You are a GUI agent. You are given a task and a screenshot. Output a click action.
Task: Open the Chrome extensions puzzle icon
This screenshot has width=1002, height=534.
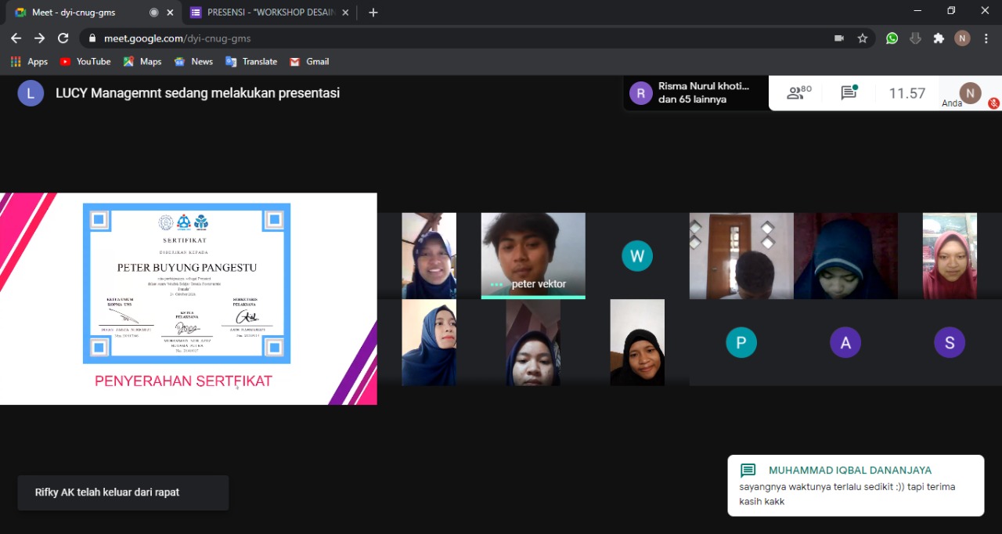(939, 38)
